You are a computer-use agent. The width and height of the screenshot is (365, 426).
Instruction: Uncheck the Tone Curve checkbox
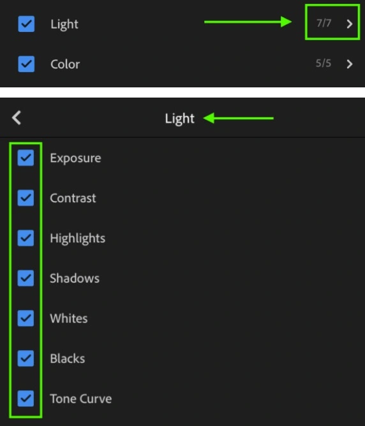click(26, 399)
